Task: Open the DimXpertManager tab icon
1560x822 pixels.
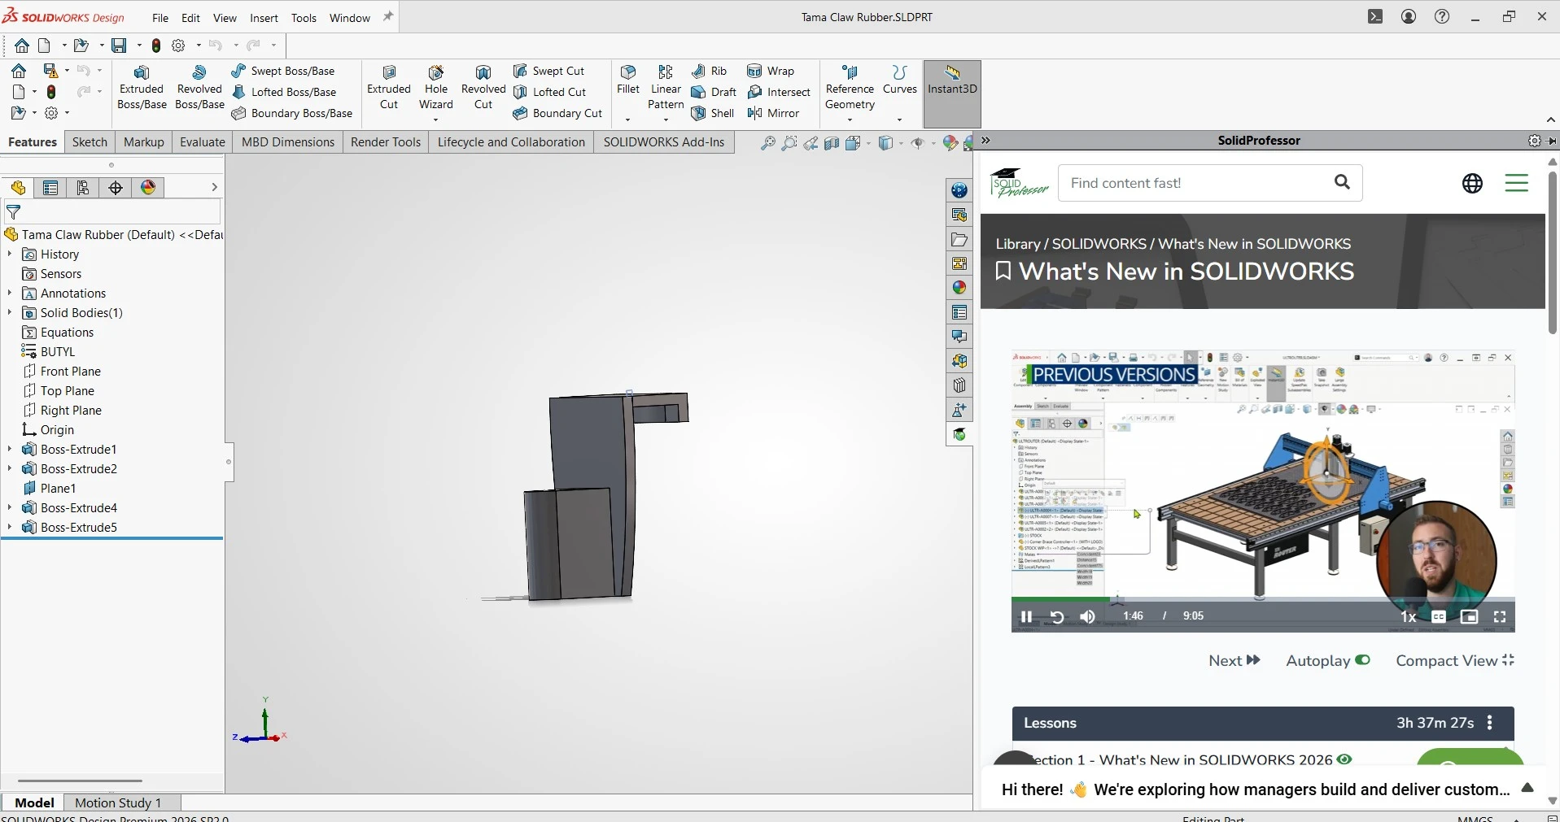Action: 116,188
